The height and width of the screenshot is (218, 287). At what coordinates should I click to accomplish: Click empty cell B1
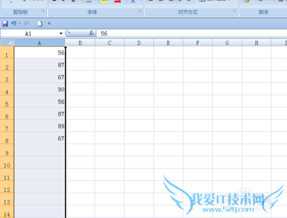(80, 52)
